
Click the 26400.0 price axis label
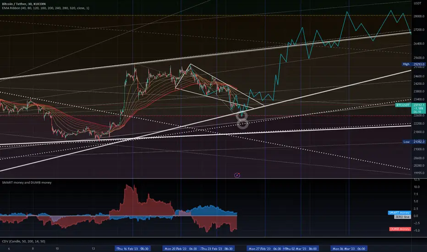[419, 44]
